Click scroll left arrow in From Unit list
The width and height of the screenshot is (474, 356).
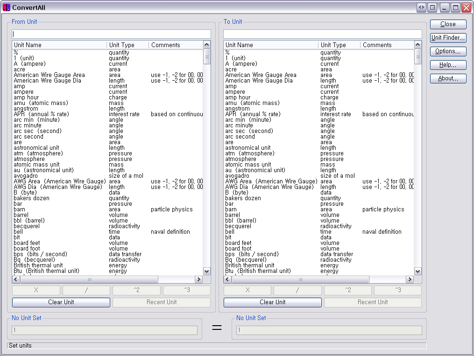pos(16,279)
